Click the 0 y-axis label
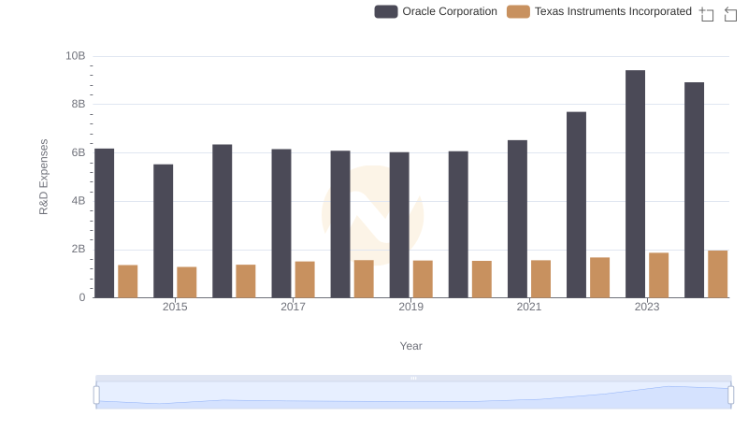The height and width of the screenshot is (431, 748). pyautogui.click(x=82, y=297)
